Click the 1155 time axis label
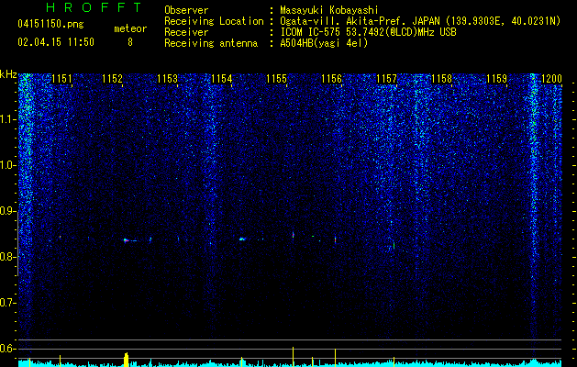Screen dimensions: 577x367 pyautogui.click(x=277, y=79)
